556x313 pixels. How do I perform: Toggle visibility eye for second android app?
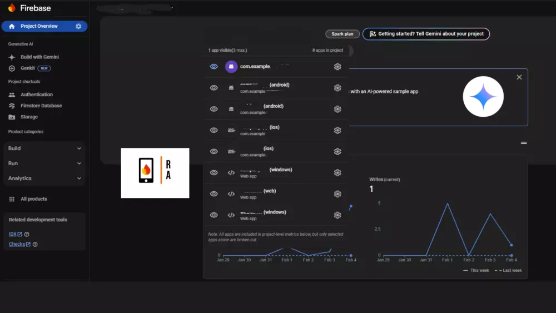pyautogui.click(x=214, y=109)
